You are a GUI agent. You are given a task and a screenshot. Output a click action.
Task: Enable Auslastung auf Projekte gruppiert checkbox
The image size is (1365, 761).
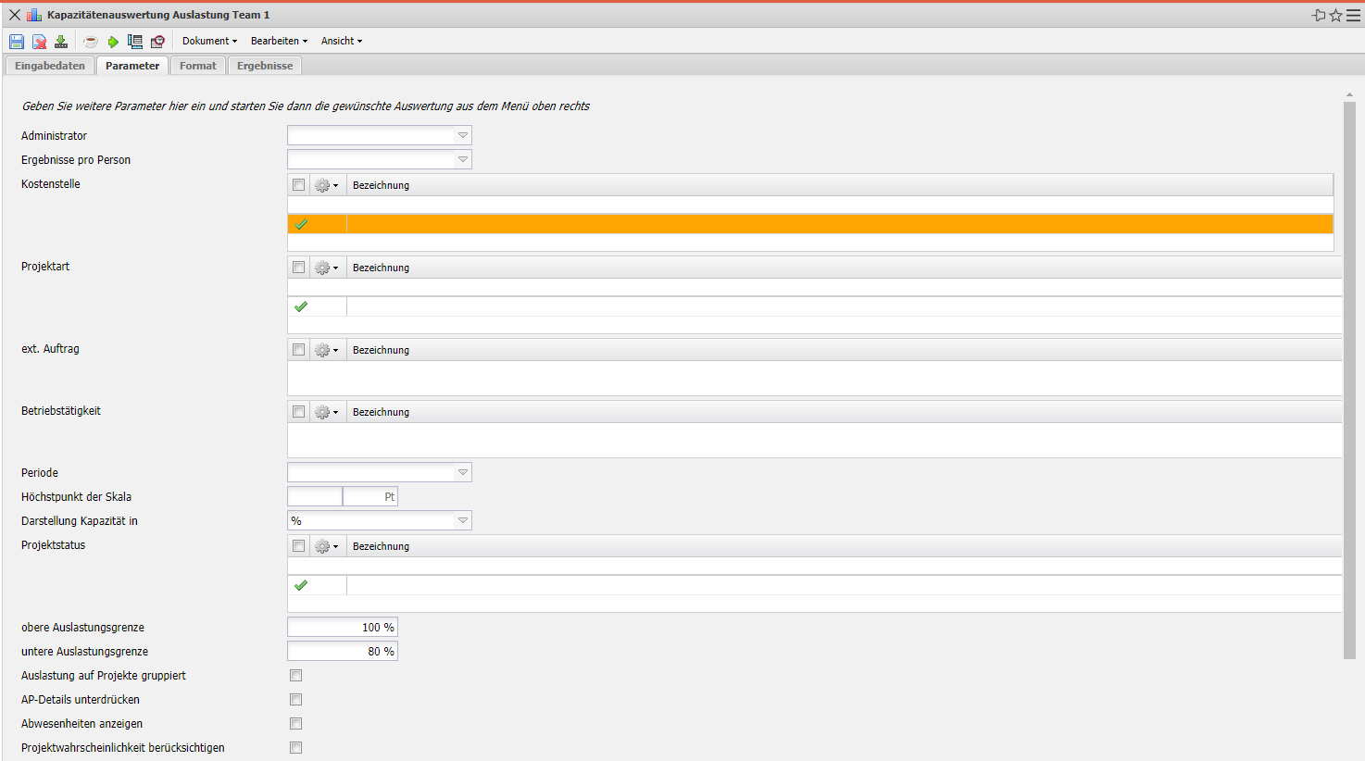296,676
